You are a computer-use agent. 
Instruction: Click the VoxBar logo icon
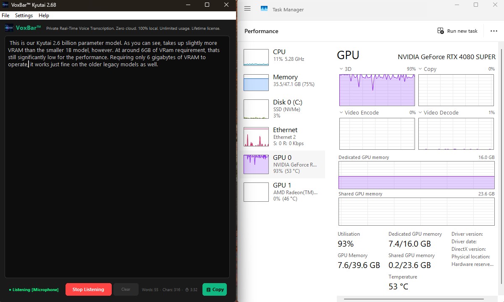(x=9, y=28)
